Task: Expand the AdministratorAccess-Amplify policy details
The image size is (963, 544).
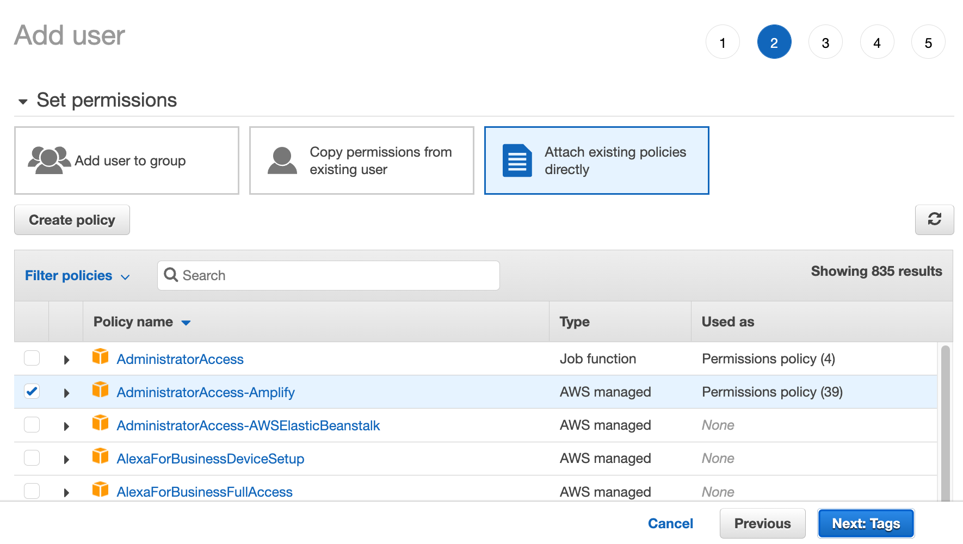Action: coord(66,393)
